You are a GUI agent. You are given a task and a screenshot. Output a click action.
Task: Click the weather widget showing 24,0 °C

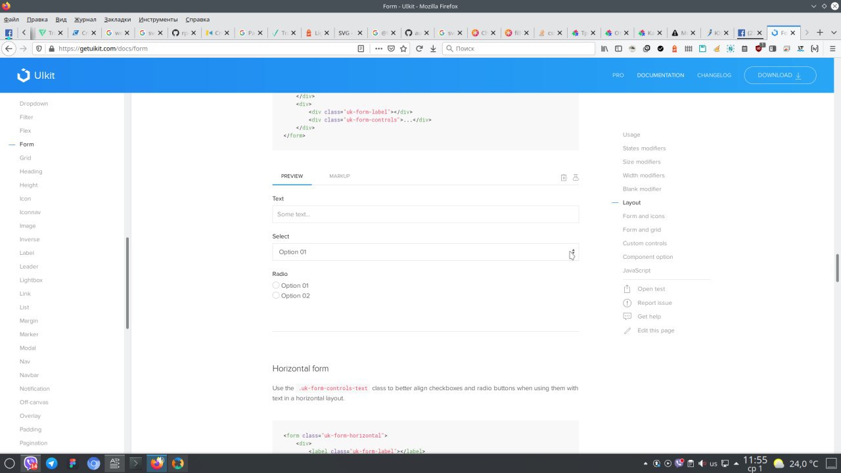[796, 464]
